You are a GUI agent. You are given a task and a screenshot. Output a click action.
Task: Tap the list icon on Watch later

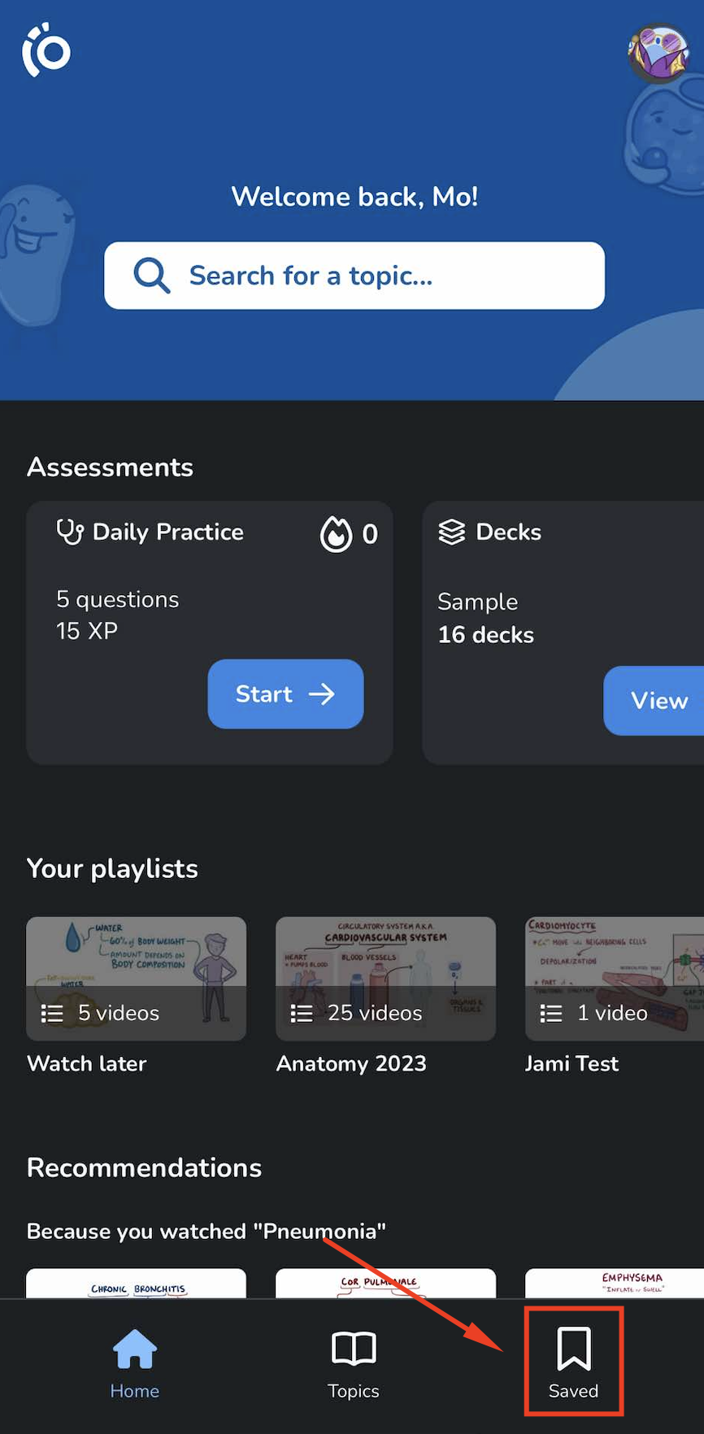pos(52,1013)
